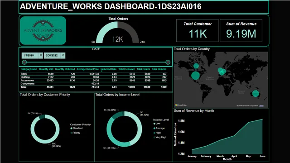Click the ADVENTURE_WORKS DASHBOARD title banner
The width and height of the screenshot is (290, 163).
click(x=144, y=7)
